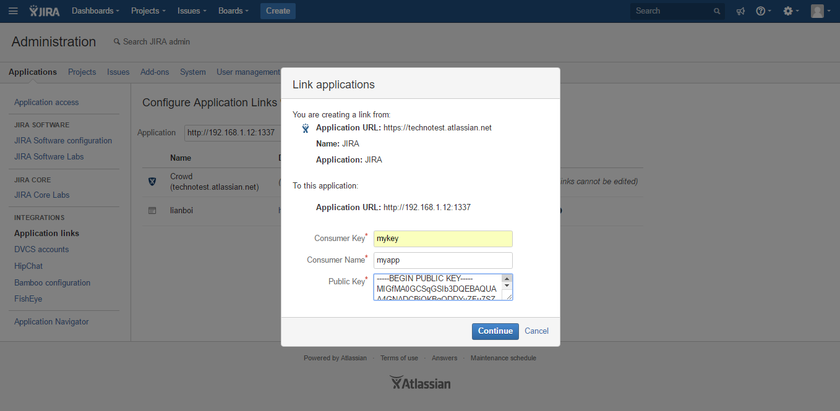Open Terms of use footer link

coord(399,358)
